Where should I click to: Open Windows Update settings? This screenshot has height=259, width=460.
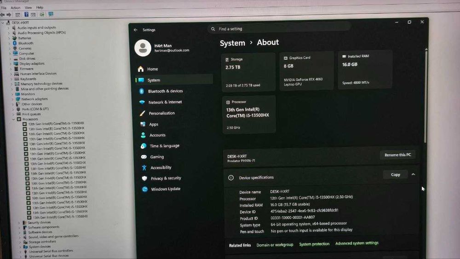166,189
